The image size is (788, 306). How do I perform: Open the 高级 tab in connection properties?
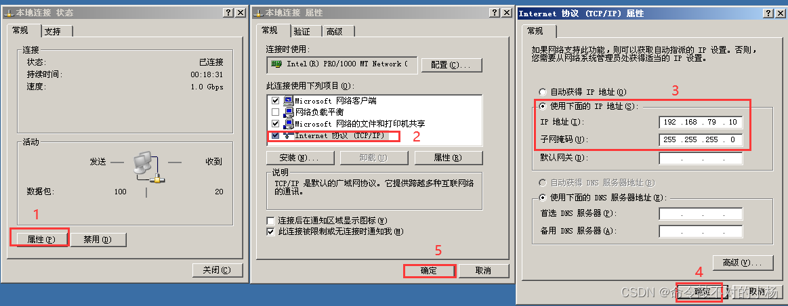coord(337,32)
